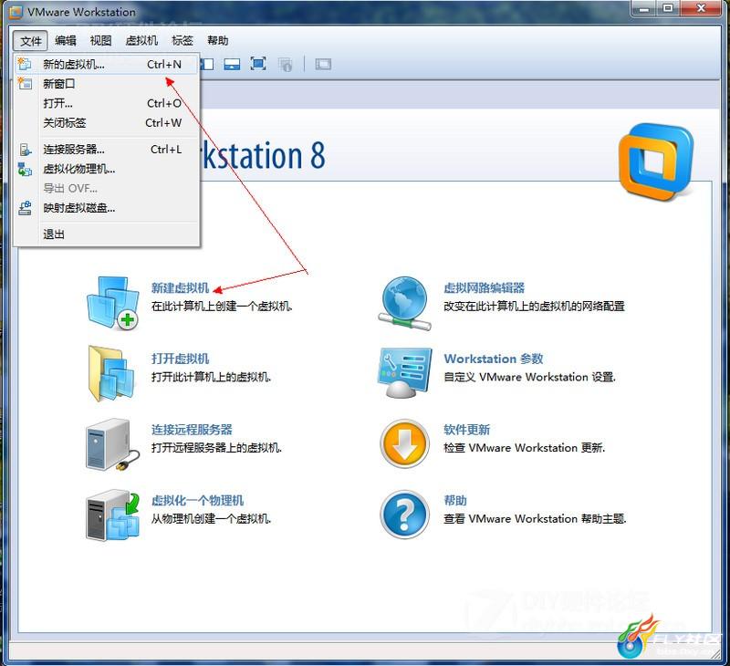Click the text 查看 VMware Workstation 帮助主题

coord(535,518)
